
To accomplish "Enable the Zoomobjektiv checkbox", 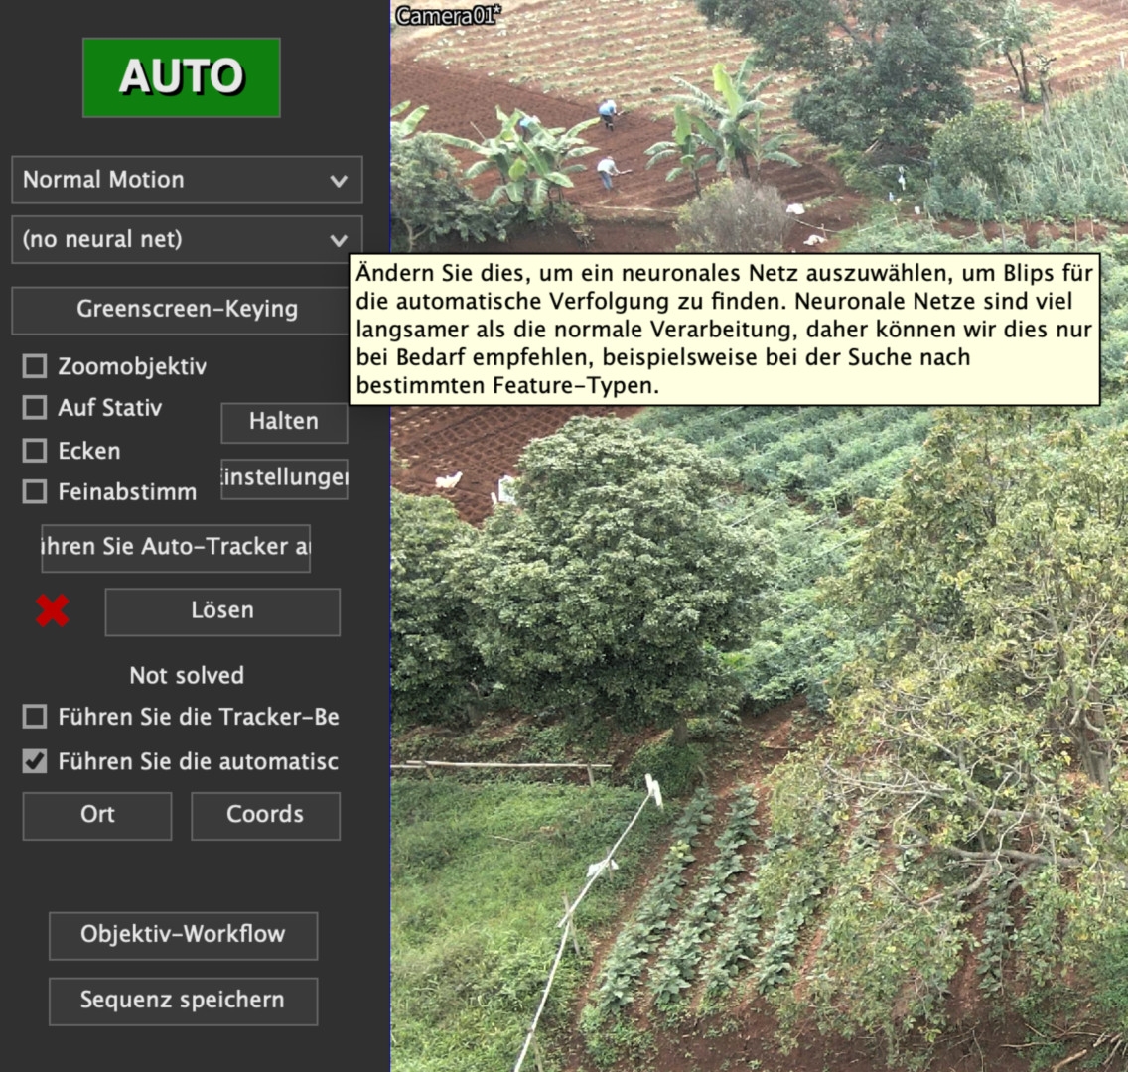I will (35, 366).
